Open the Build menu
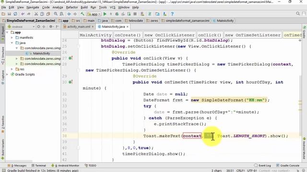307x172 pixels. point(84,8)
